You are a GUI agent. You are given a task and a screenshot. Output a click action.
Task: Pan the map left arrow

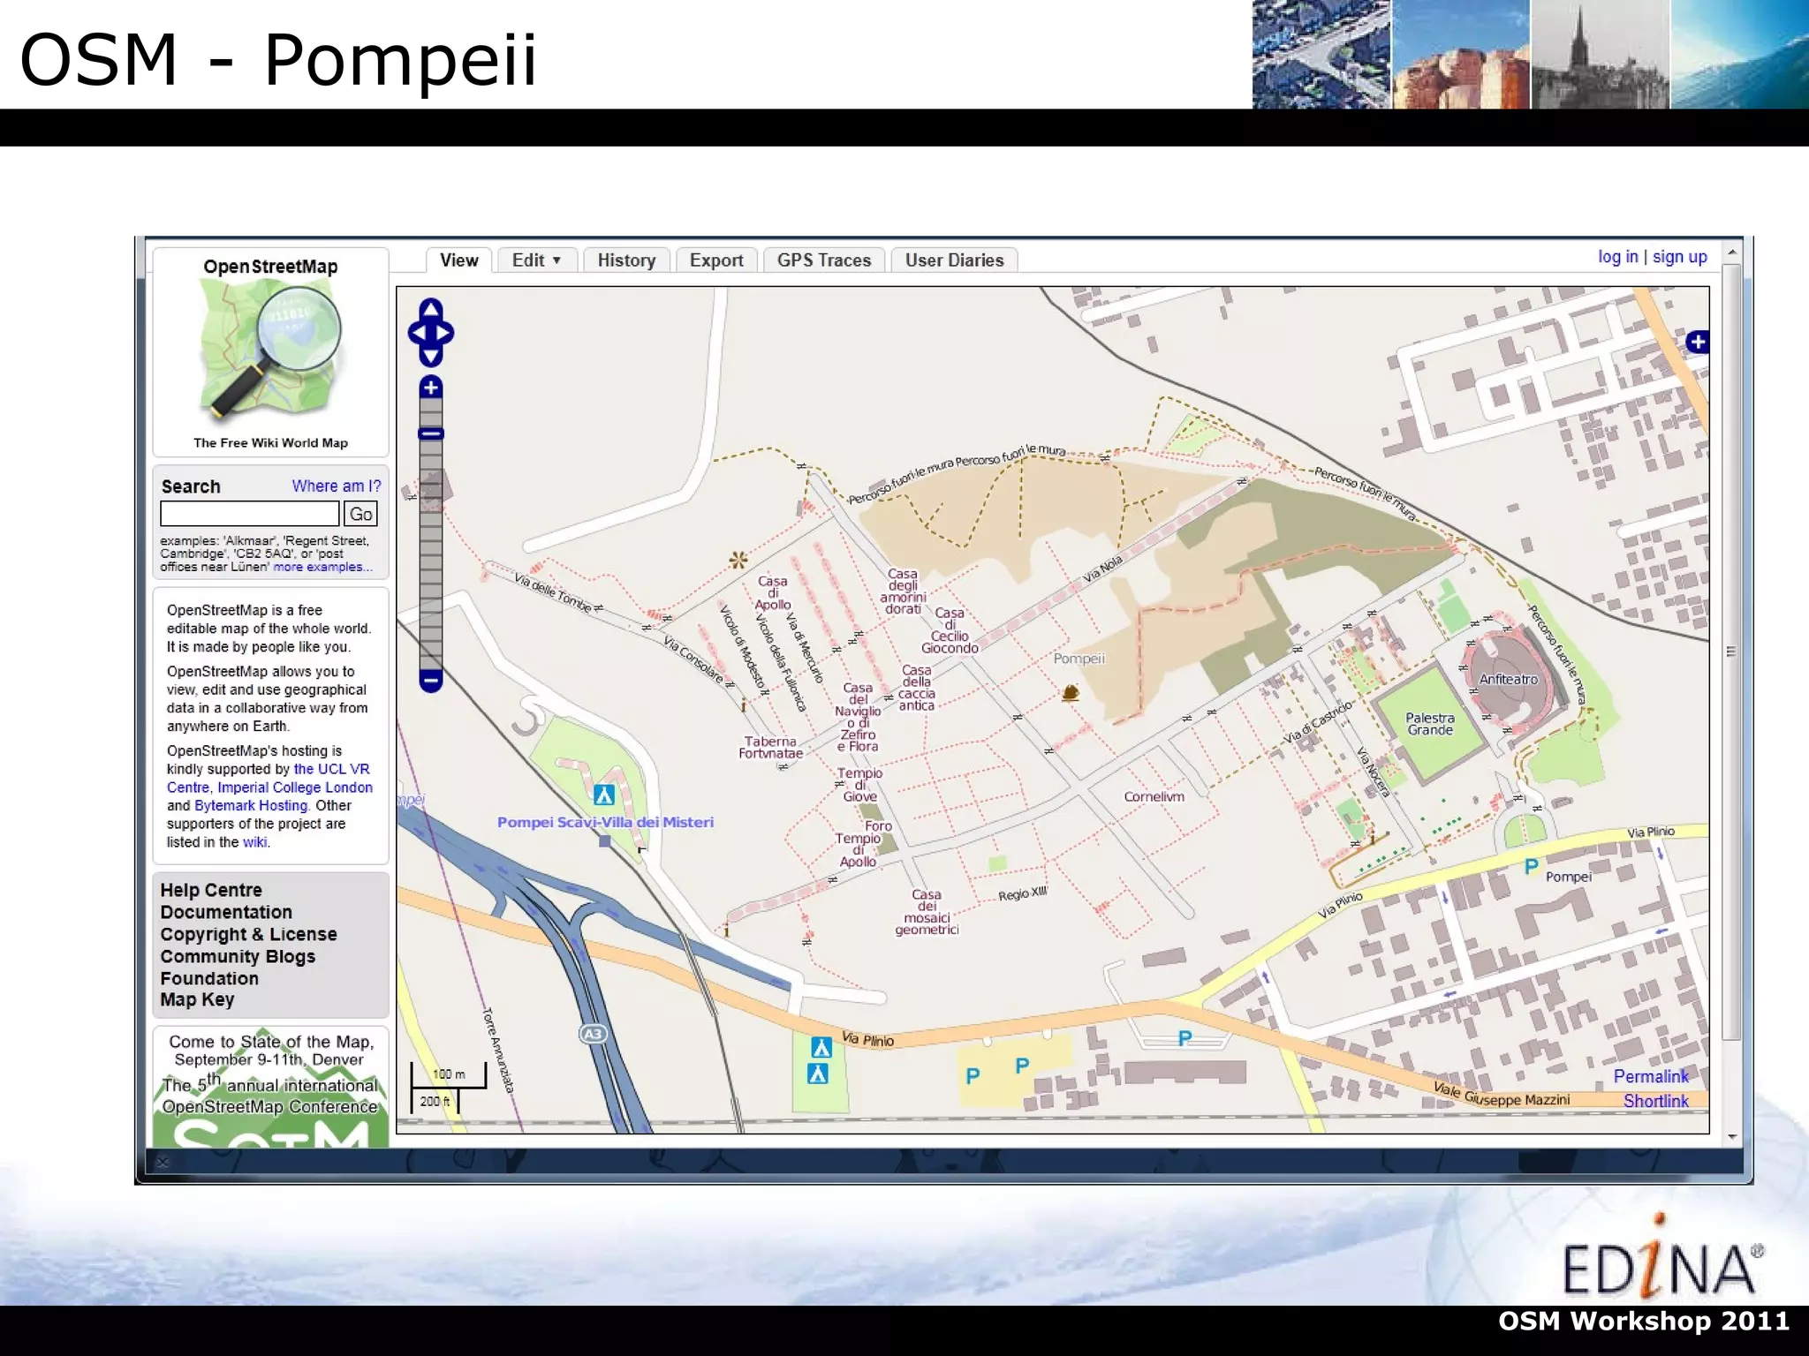click(417, 333)
